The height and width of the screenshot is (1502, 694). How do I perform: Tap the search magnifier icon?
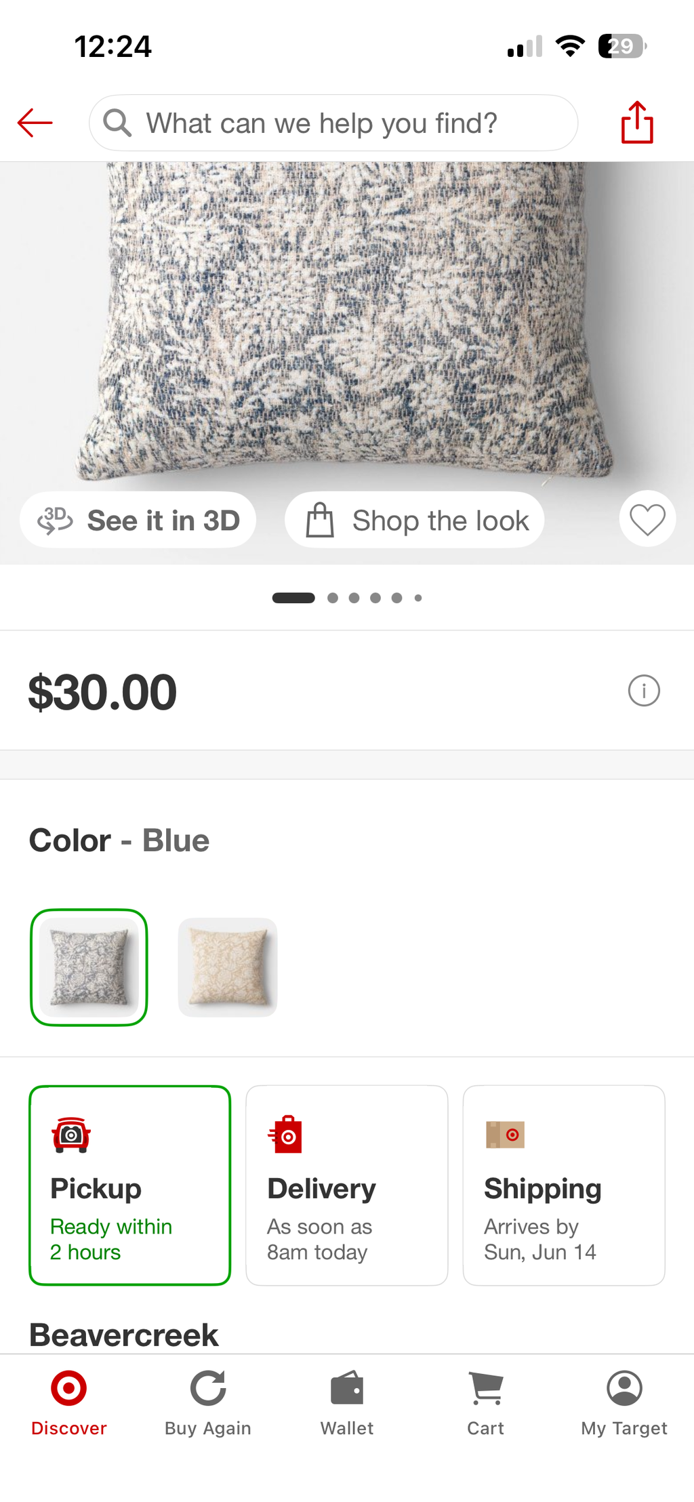tap(117, 123)
